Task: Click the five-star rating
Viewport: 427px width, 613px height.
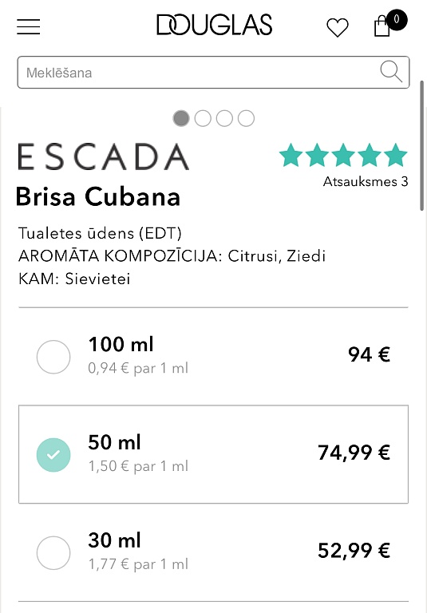Action: [343, 155]
